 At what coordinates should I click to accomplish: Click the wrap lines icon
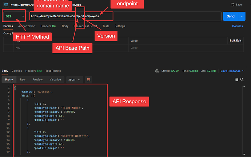tap(88, 79)
